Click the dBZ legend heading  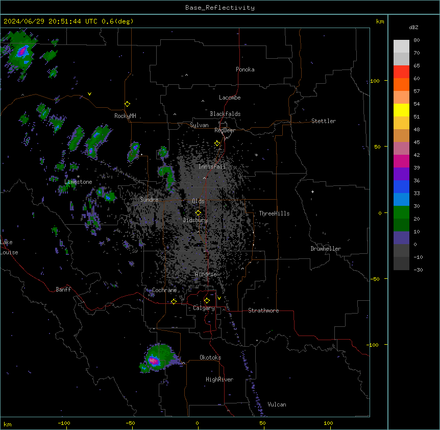tap(413, 27)
